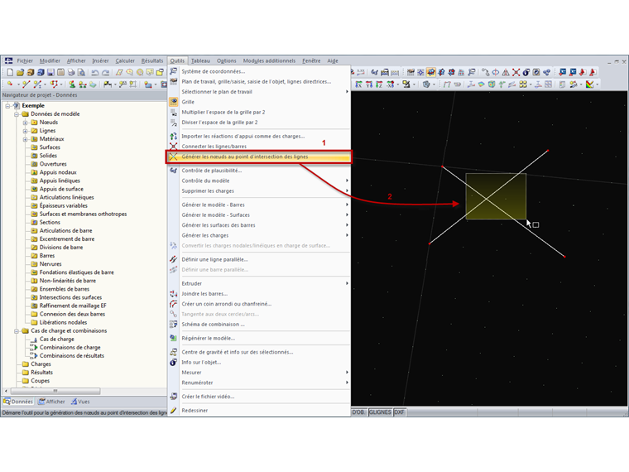This screenshot has height=472, width=629.
Task: Click the navigator scroll-left arrow
Action: tap(6, 391)
